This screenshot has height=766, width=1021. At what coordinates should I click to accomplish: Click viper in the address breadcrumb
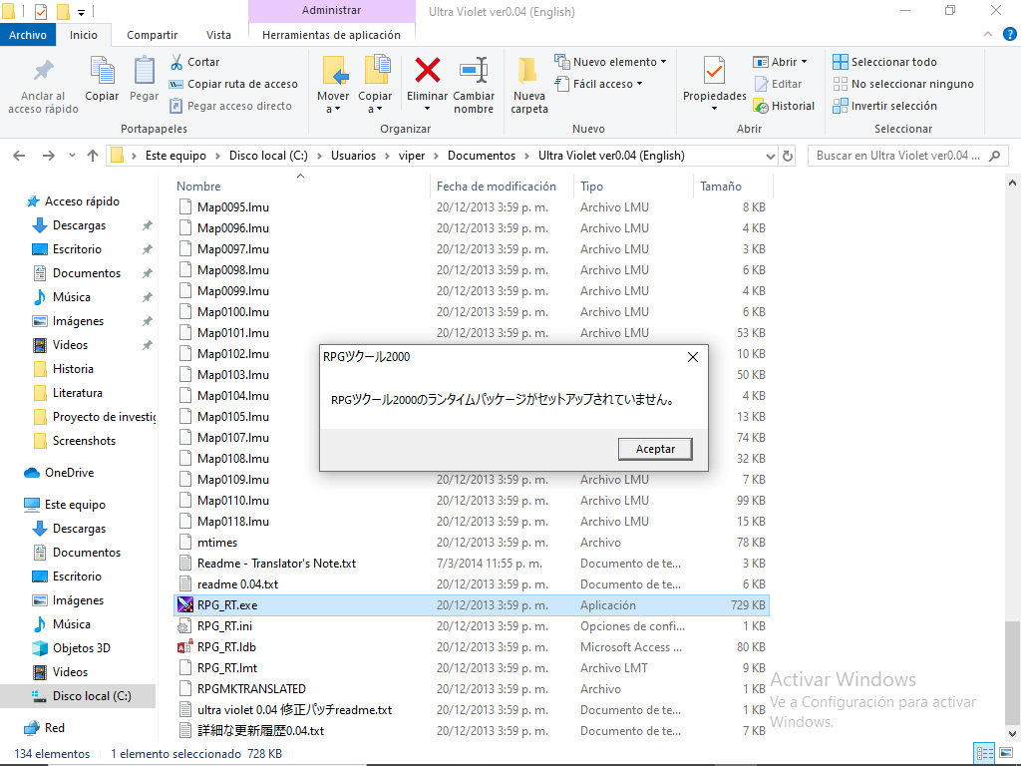coord(412,156)
